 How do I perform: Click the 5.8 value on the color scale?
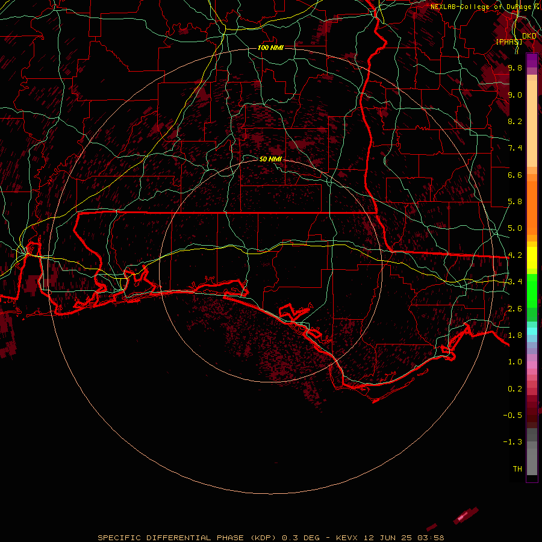point(515,202)
